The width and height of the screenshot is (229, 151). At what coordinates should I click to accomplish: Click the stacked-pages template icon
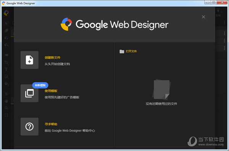(29, 93)
